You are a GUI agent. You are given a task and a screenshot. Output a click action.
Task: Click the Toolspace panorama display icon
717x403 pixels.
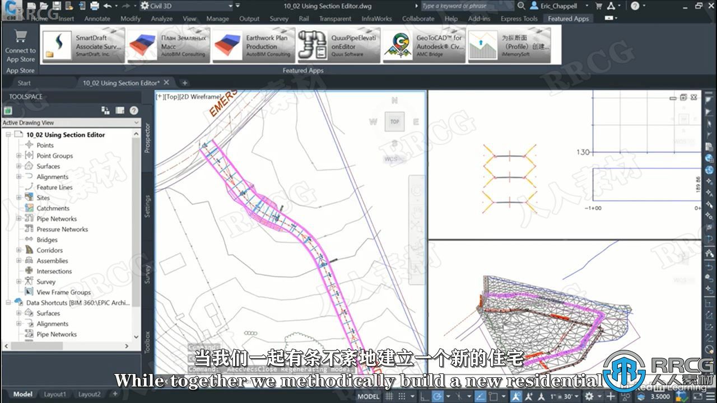click(x=120, y=110)
